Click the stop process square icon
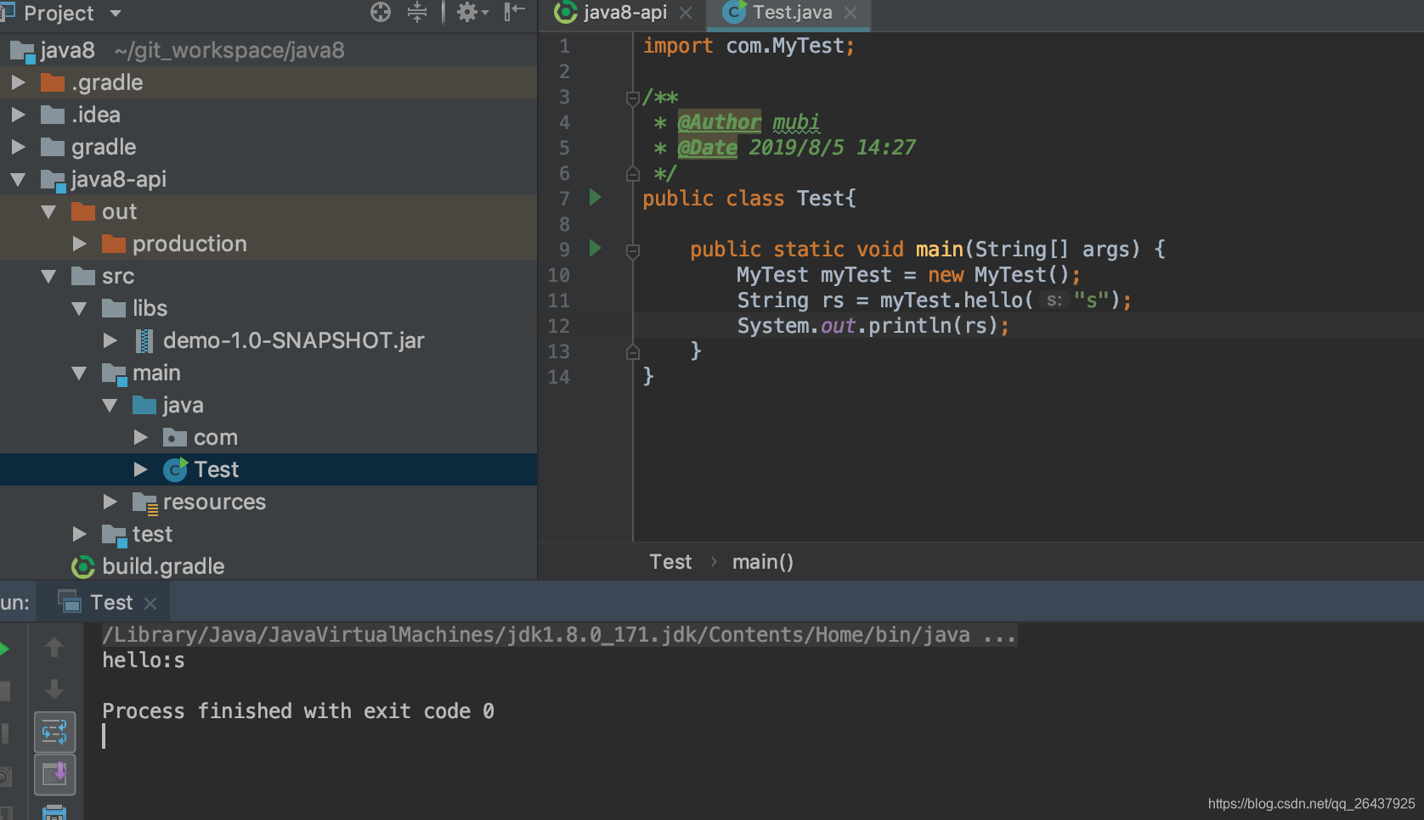The height and width of the screenshot is (820, 1424). click(x=4, y=690)
